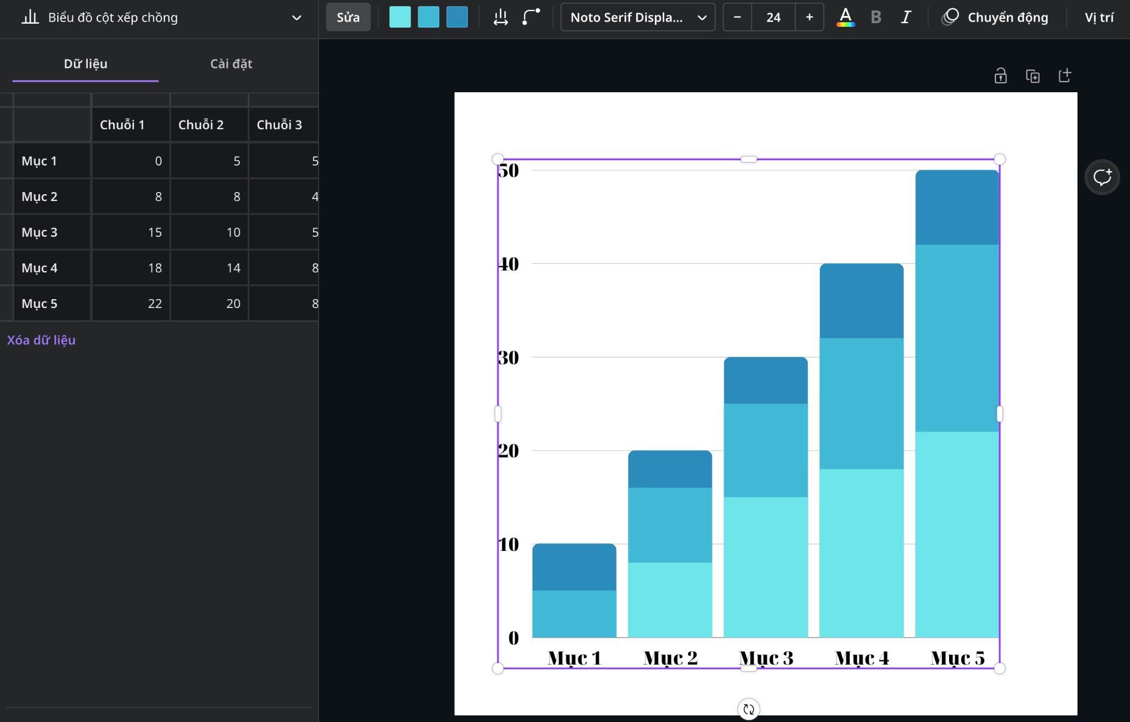Click the Chuỗi 1 value 15 for Mục 3
The image size is (1130, 722).
pyautogui.click(x=131, y=232)
